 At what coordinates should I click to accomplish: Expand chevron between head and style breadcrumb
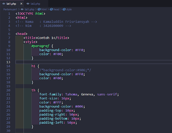[x=61, y=9]
